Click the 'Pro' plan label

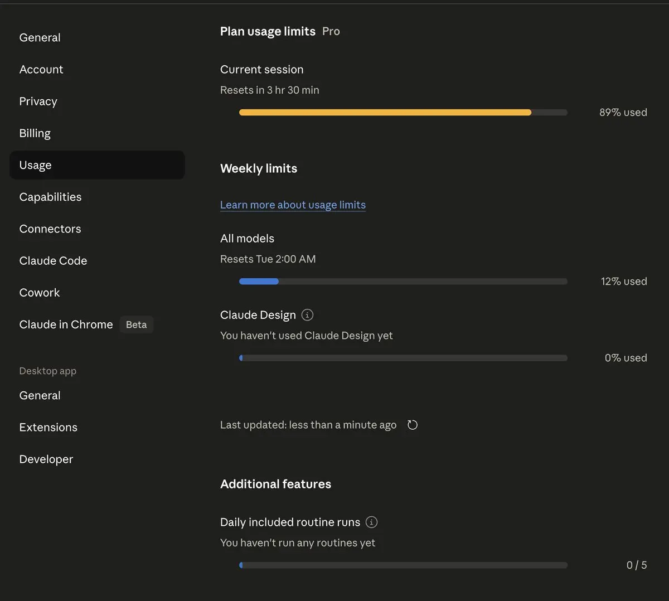[x=331, y=31]
